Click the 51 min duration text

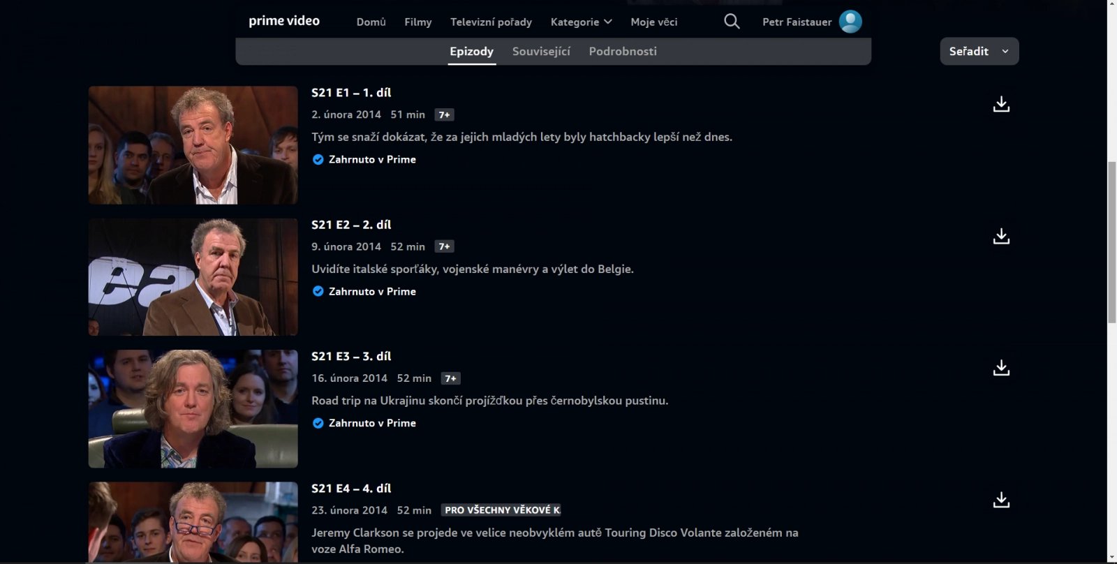tap(408, 114)
